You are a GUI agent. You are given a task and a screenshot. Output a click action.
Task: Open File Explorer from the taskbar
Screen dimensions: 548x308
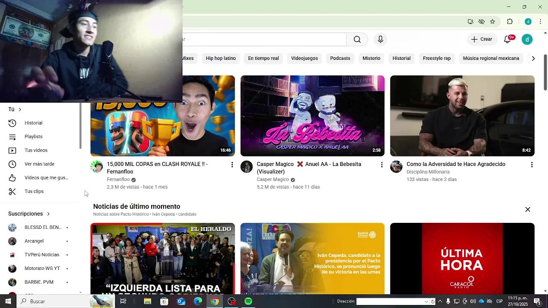pos(147,301)
